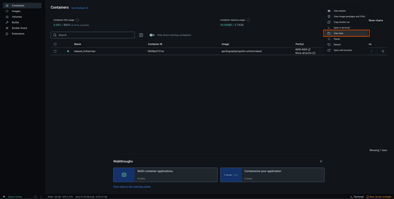Toggle Only show running containers switch
Viewport: 394px width, 199px height.
(152, 35)
